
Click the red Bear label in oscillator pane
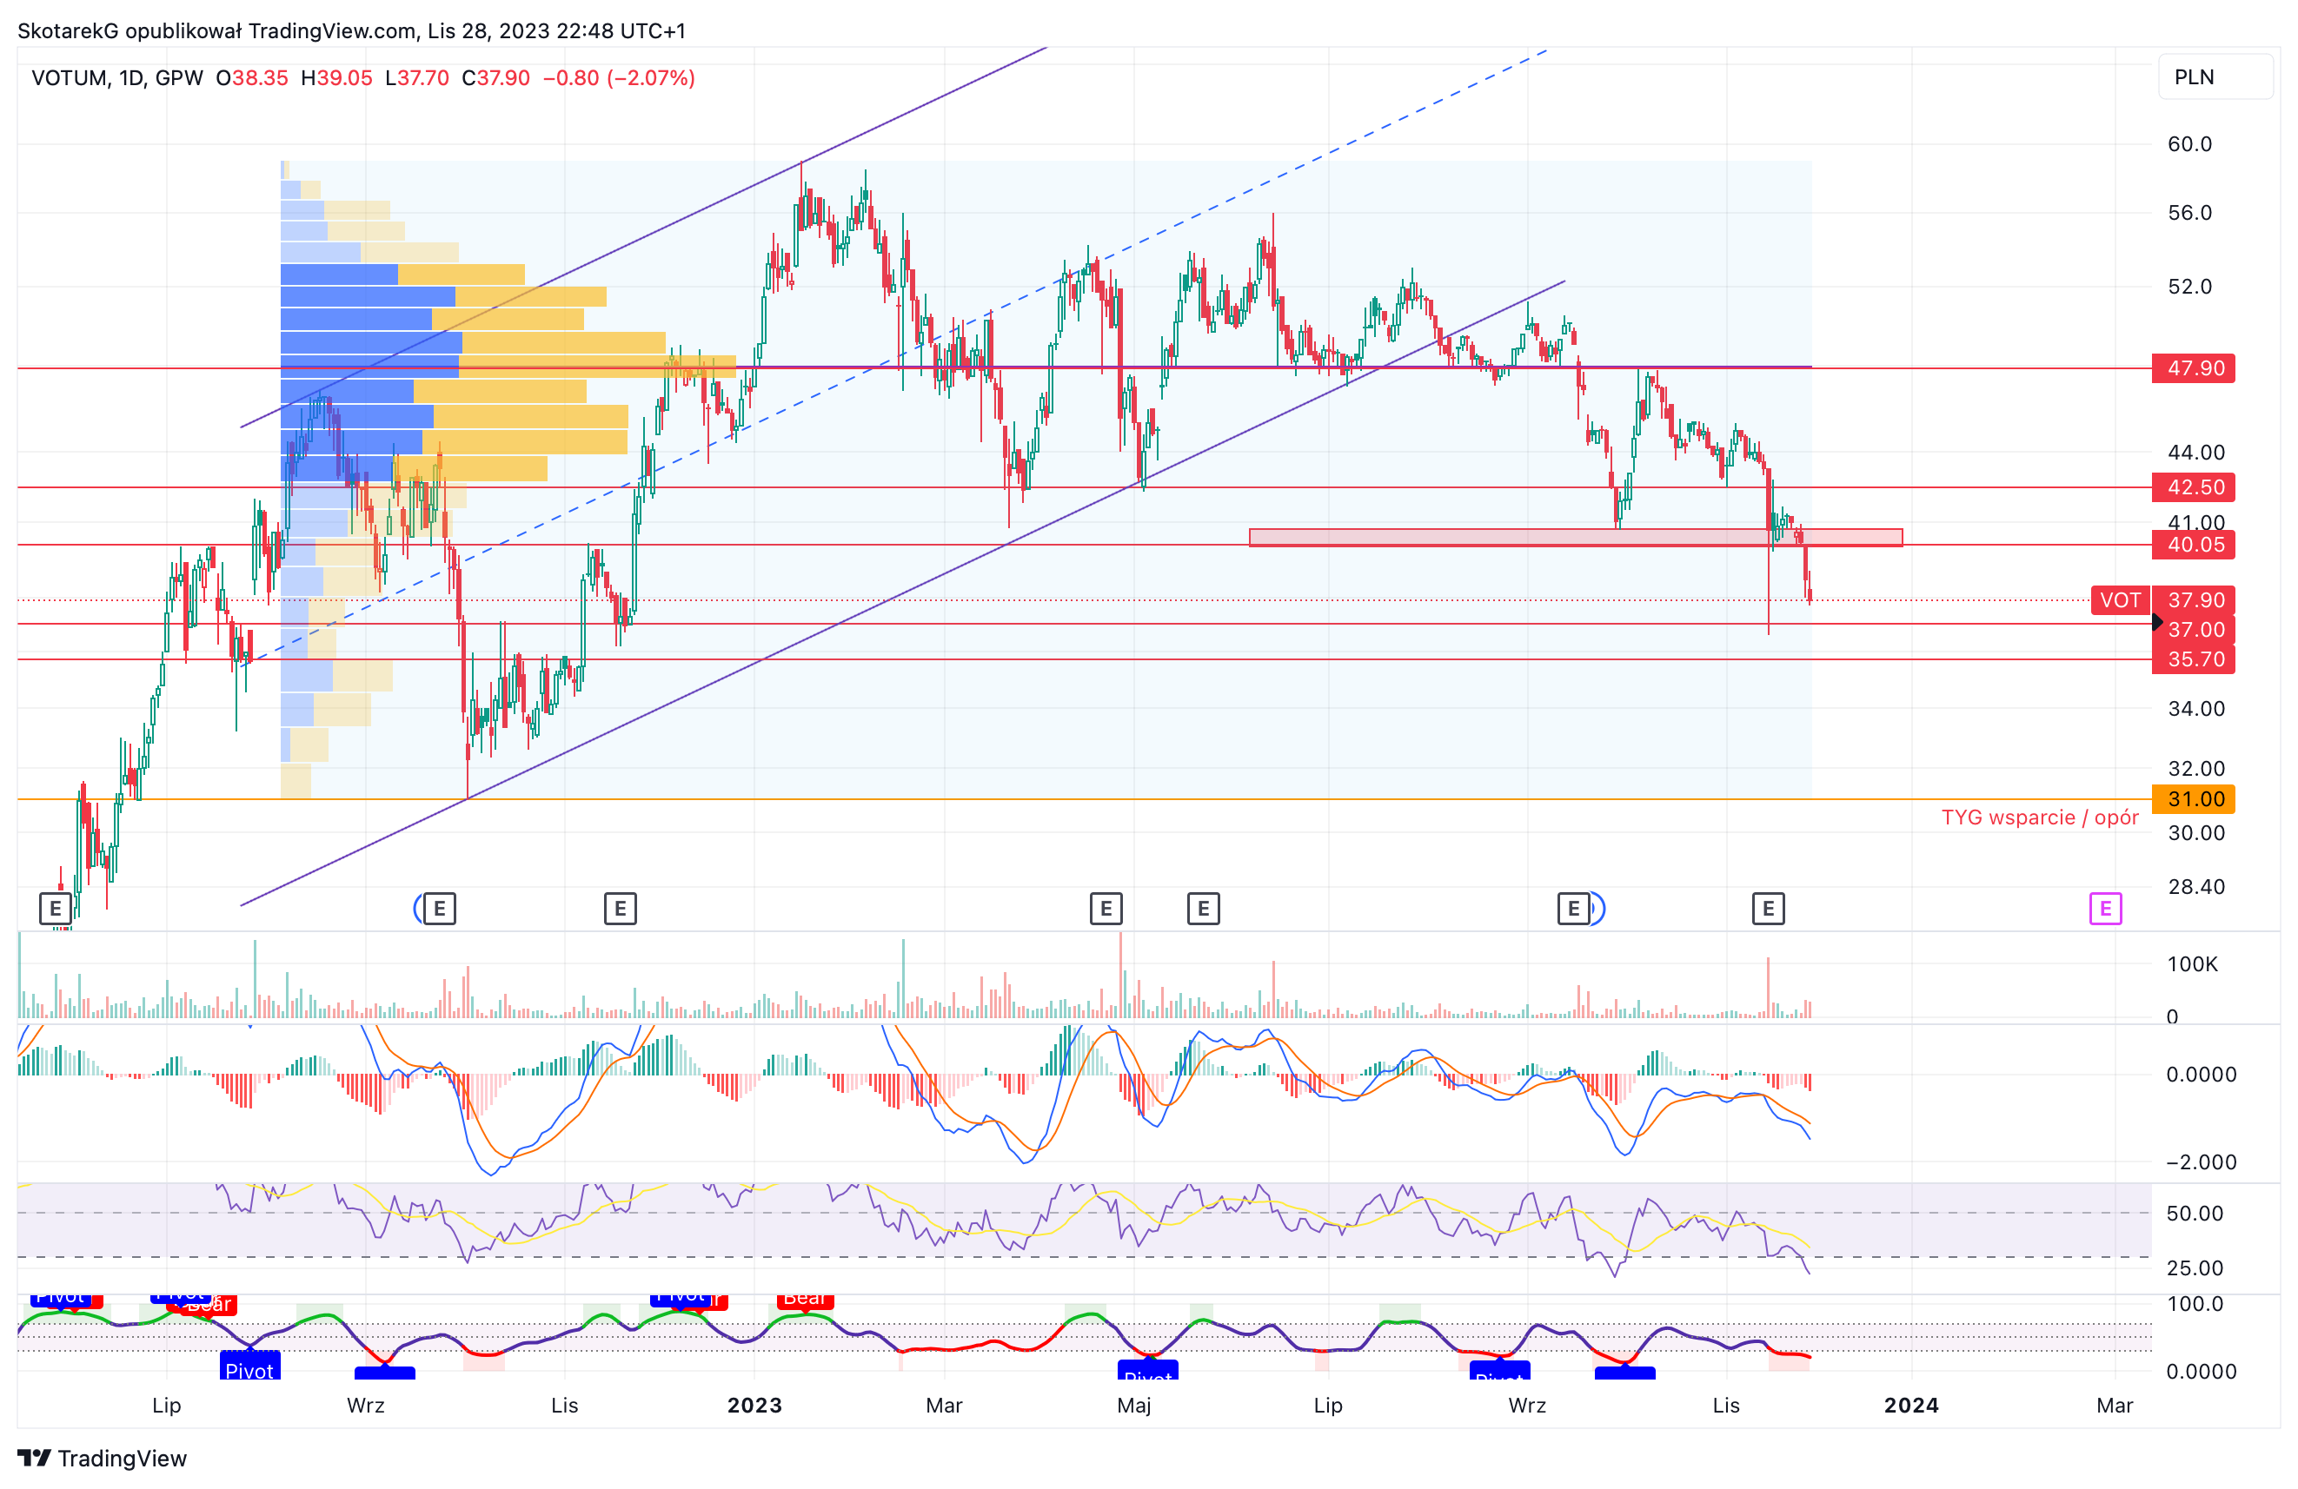tap(804, 1300)
